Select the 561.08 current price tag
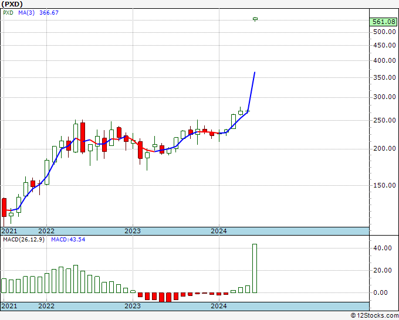399x320 pixels. (384, 22)
